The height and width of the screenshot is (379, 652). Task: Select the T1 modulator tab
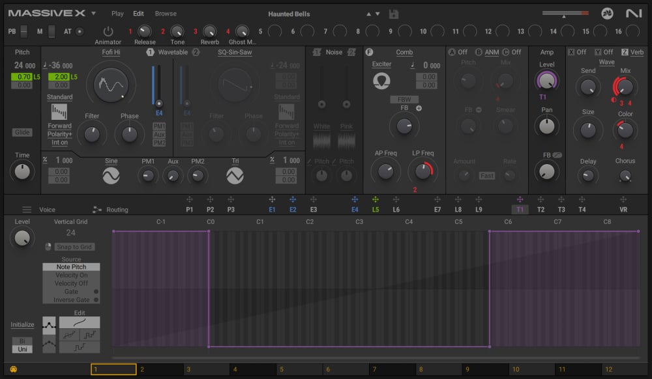point(520,210)
